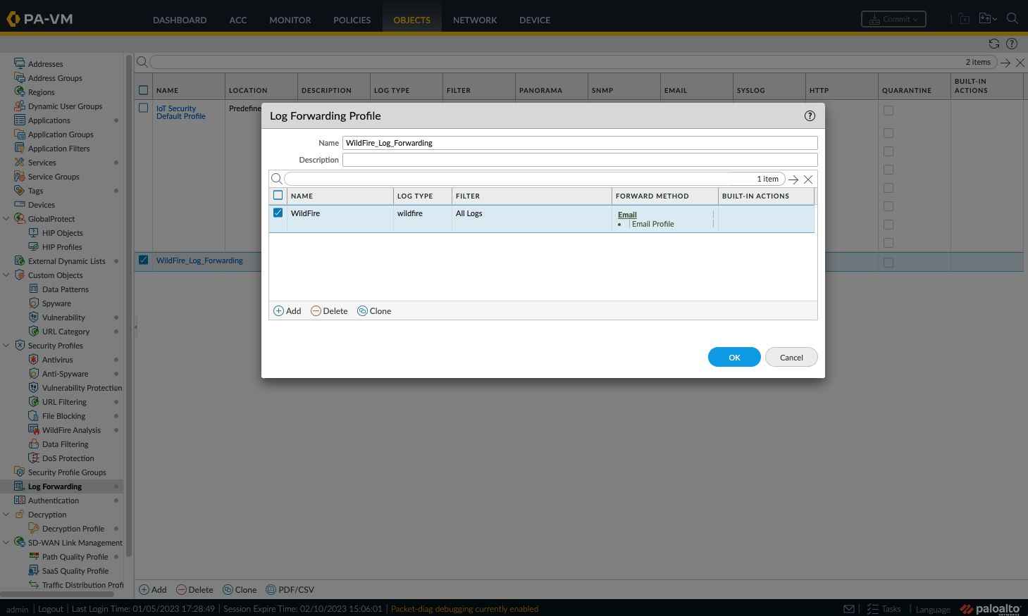Open the Commit dropdown

pos(893,19)
